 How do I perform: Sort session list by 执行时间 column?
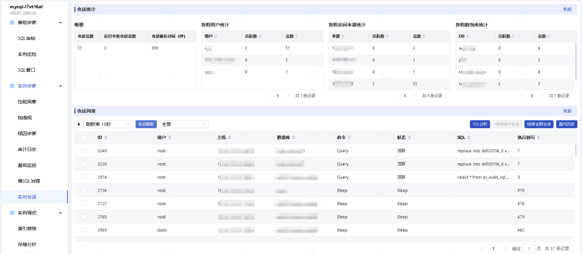pyautogui.click(x=538, y=138)
